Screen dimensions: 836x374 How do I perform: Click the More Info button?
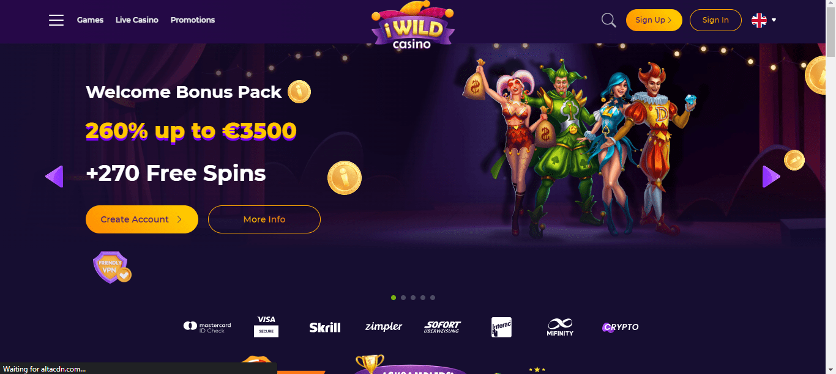tap(264, 219)
